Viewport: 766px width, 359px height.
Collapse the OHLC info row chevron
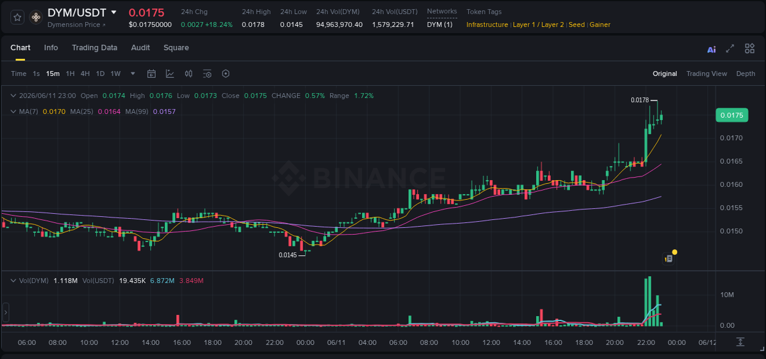(x=13, y=96)
